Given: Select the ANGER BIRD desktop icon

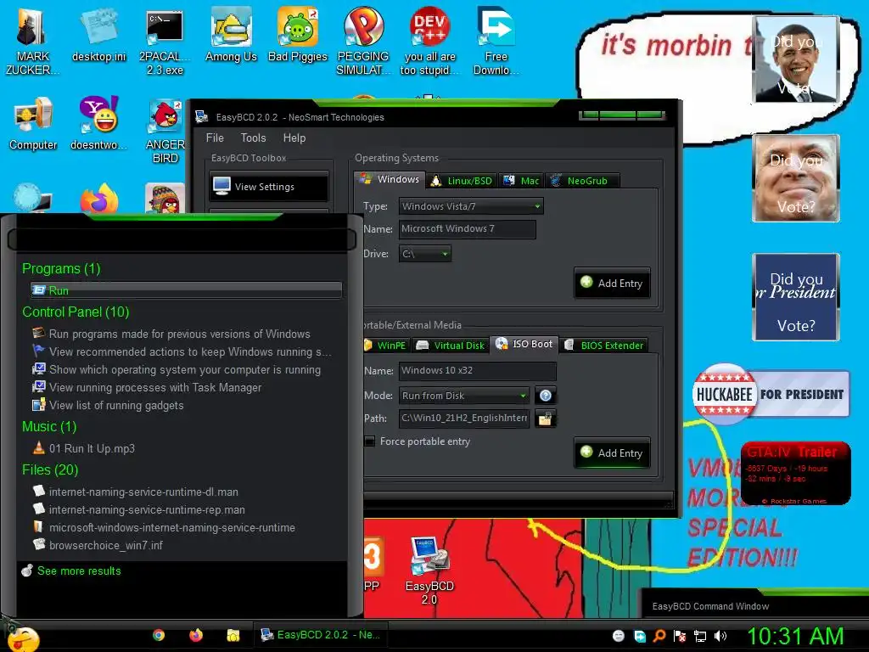Looking at the screenshot, I should 165,131.
